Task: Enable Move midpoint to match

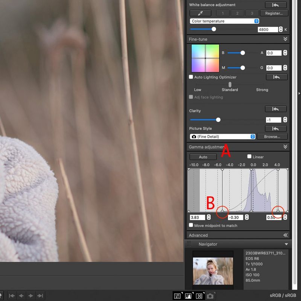Action: [x=191, y=225]
